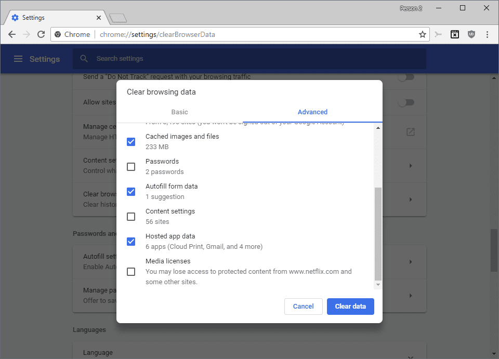Open the Chrome three-dot menu
This screenshot has width=499, height=359.
(x=487, y=34)
